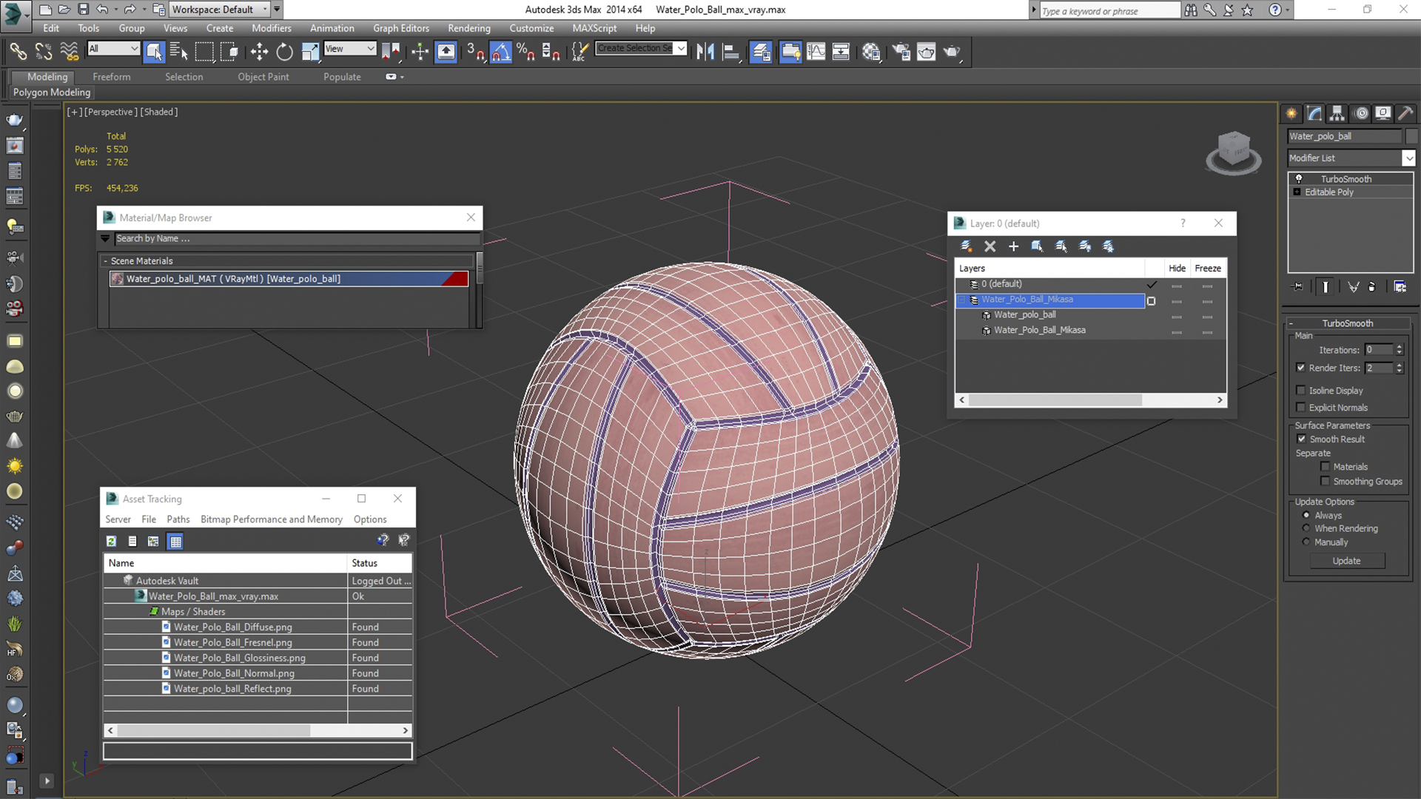Viewport: 1421px width, 799px height.
Task: Click the ViewCube in the viewport
Action: (x=1233, y=152)
